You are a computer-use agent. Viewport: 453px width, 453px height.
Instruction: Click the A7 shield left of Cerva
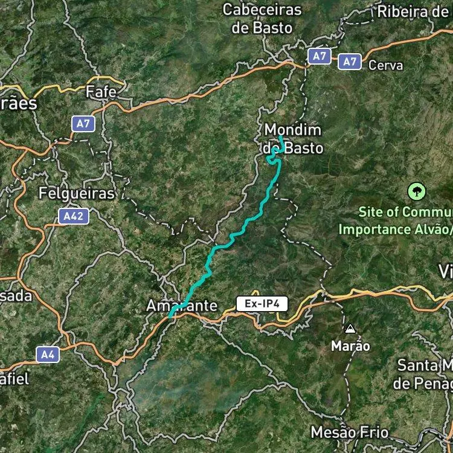320,56
